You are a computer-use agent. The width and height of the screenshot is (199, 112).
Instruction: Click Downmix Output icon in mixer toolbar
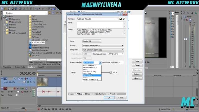[188, 13]
